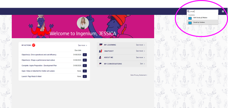Click the My Actions red notification badge
The image size is (228, 108).
(x=34, y=45)
